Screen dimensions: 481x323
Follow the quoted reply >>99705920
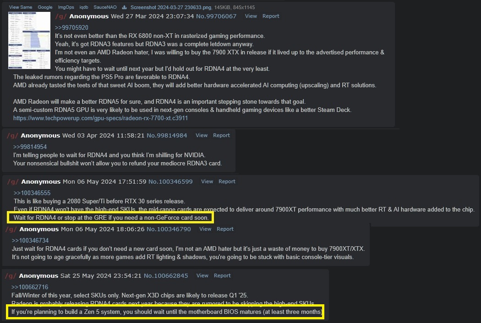point(71,27)
